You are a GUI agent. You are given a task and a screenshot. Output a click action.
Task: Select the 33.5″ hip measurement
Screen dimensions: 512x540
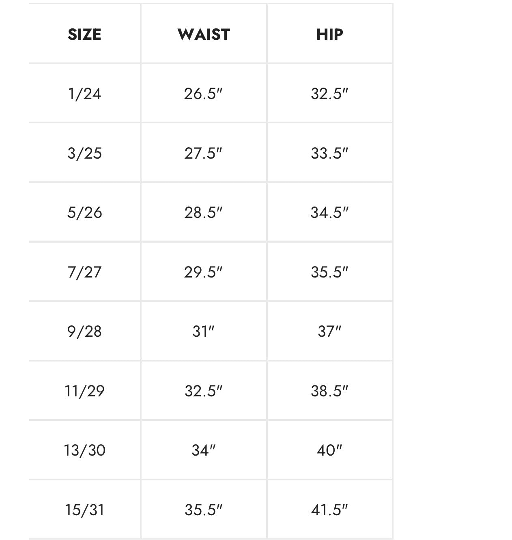coord(329,153)
